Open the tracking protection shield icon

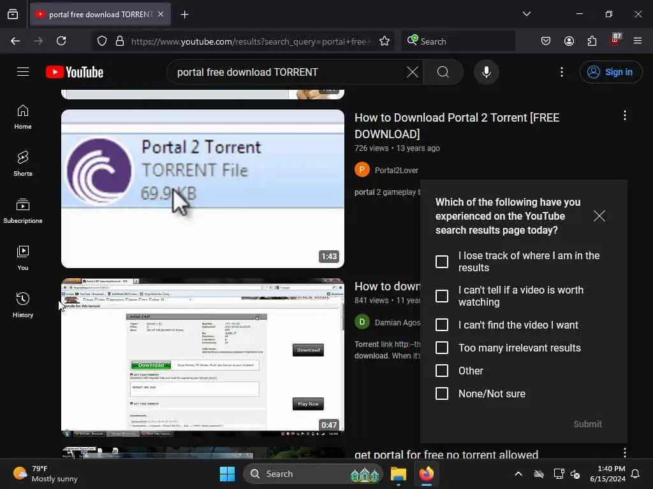[x=102, y=41]
